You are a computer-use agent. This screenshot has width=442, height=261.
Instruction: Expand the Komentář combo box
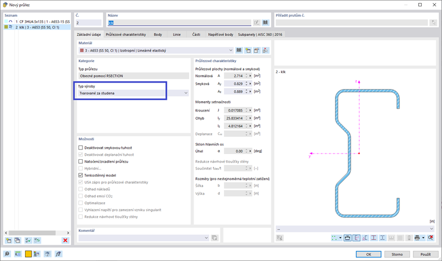(x=206, y=238)
